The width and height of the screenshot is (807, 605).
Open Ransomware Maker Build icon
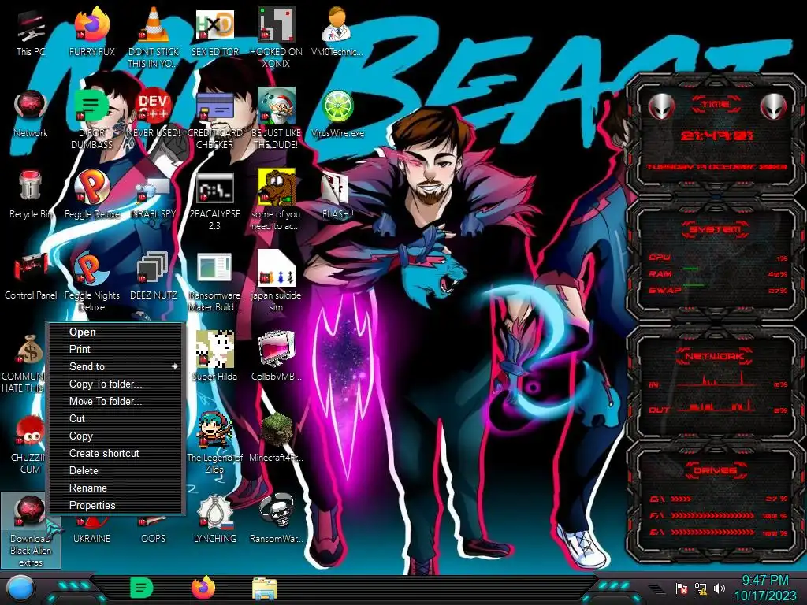coord(214,281)
